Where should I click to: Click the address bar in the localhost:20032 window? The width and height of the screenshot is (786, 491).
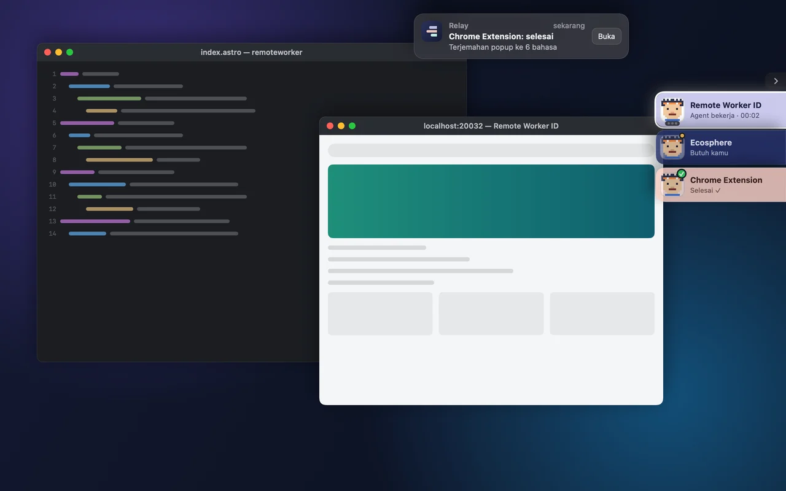(491, 150)
